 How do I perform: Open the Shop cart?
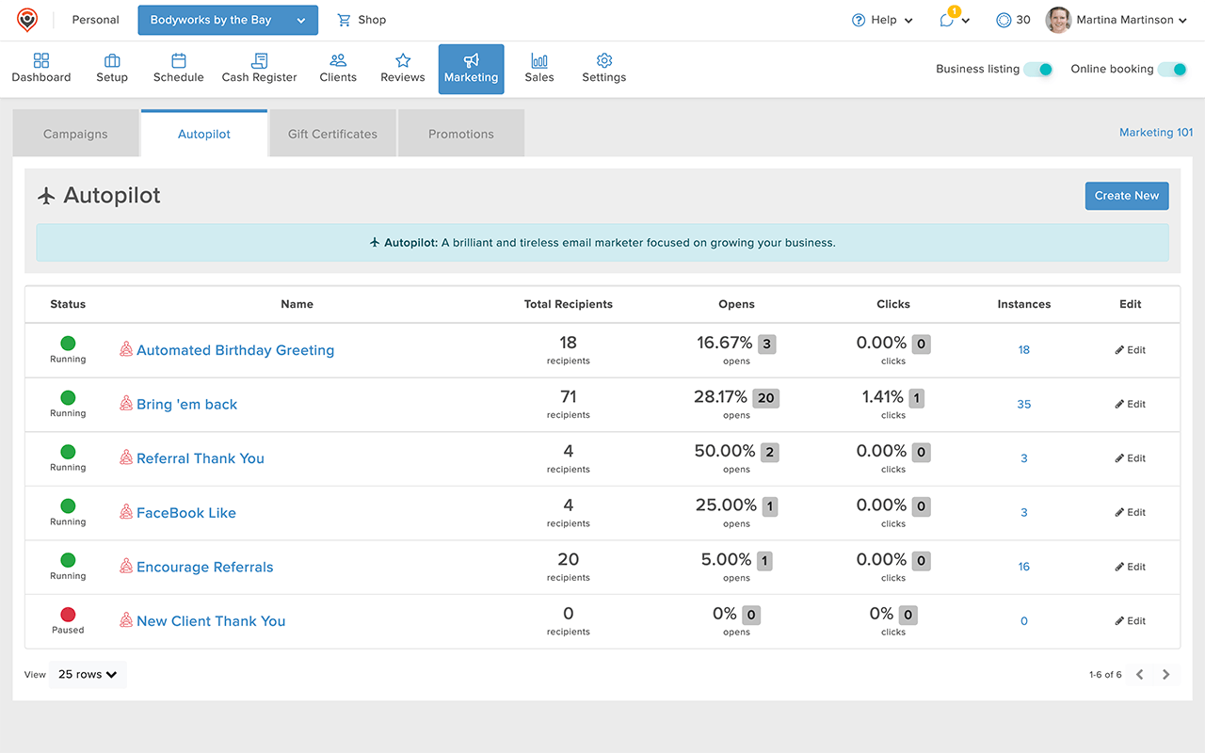click(x=361, y=19)
